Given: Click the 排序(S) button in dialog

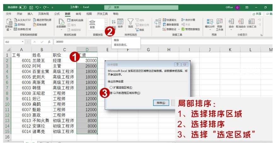Looking at the screenshot, I should [161, 103].
